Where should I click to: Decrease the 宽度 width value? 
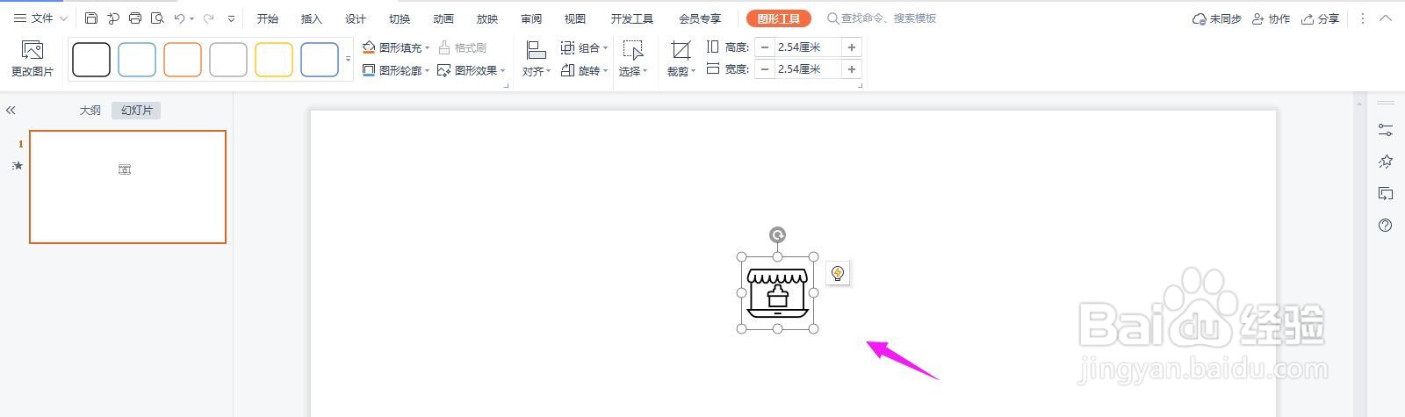point(765,69)
